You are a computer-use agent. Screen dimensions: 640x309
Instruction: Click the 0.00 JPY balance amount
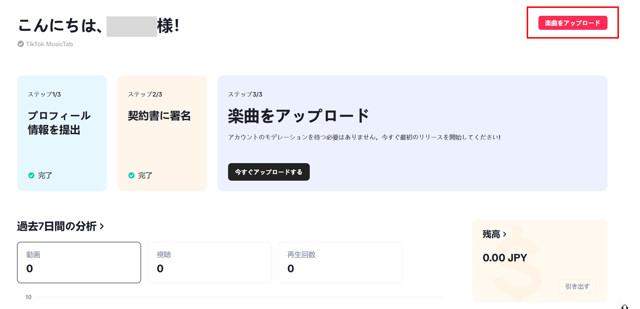(505, 258)
